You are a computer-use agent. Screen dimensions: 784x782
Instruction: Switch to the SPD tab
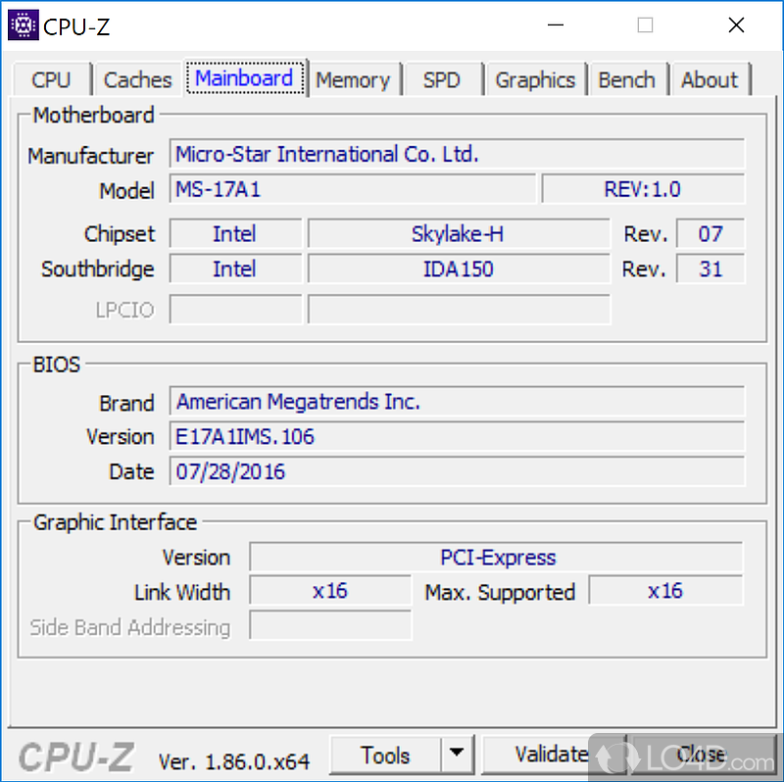point(442,79)
